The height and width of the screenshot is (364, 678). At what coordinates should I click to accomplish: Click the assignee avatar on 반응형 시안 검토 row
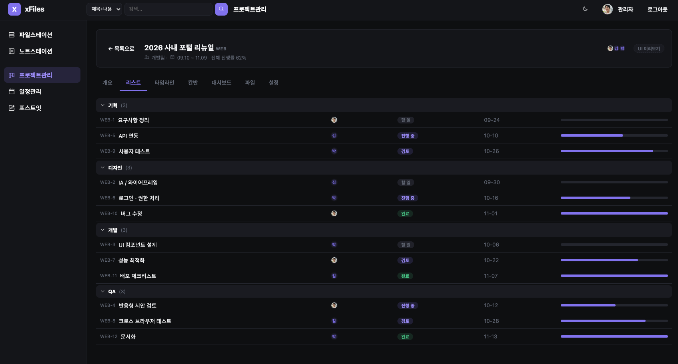pos(334,305)
